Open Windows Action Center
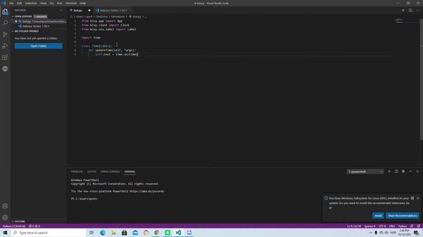423x237 pixels. [x=416, y=232]
